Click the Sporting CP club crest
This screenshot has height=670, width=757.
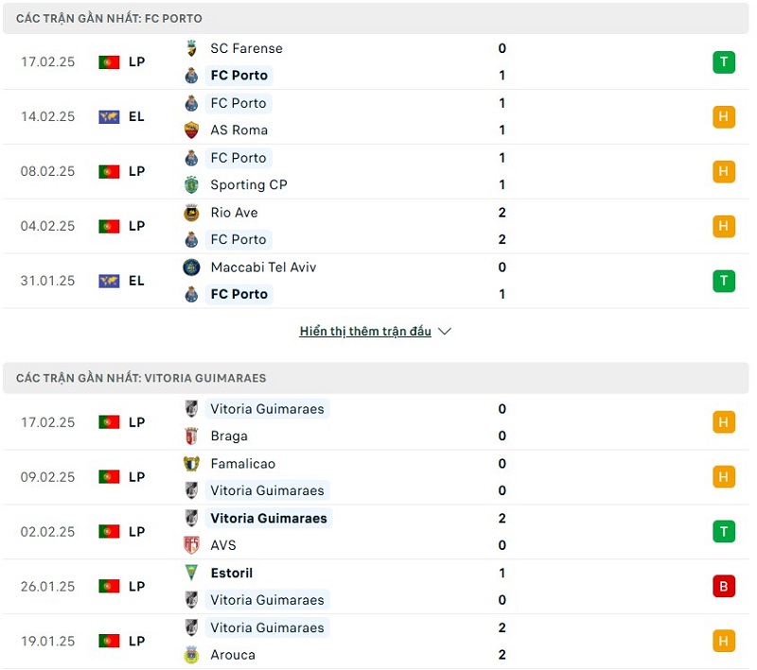pyautogui.click(x=192, y=185)
